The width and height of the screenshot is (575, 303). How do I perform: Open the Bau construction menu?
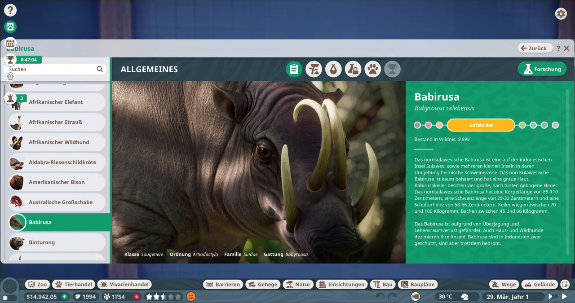point(383,284)
